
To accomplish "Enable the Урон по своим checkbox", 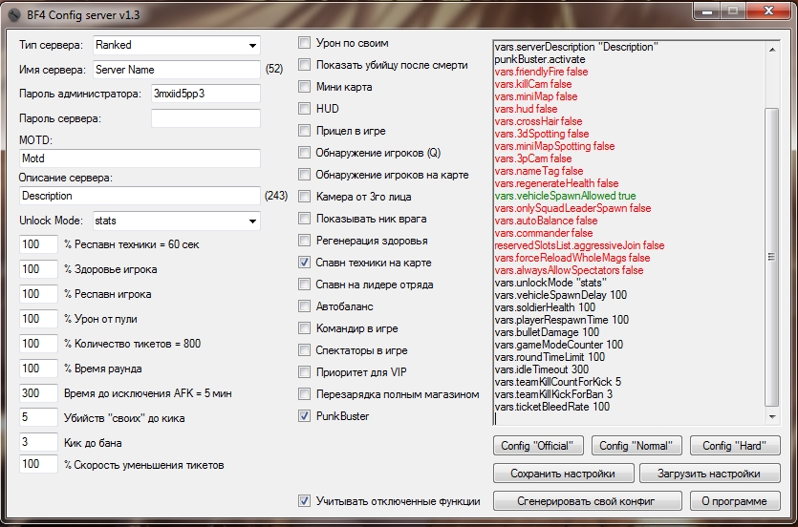I will [304, 43].
